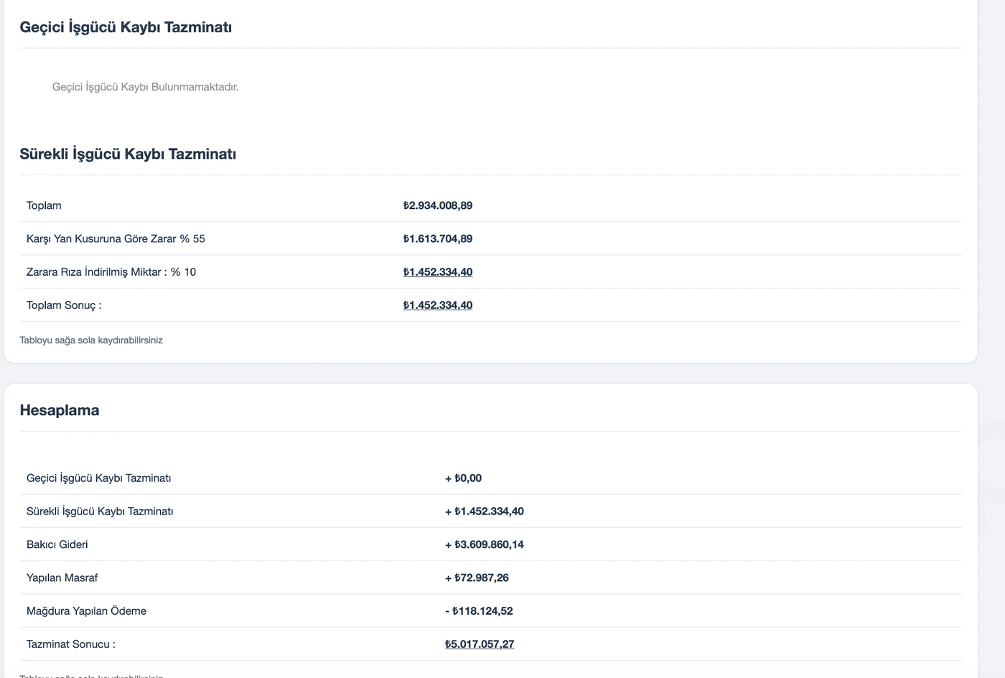Click the "Mağdura Yapılan Ödeme" row label

(x=86, y=611)
